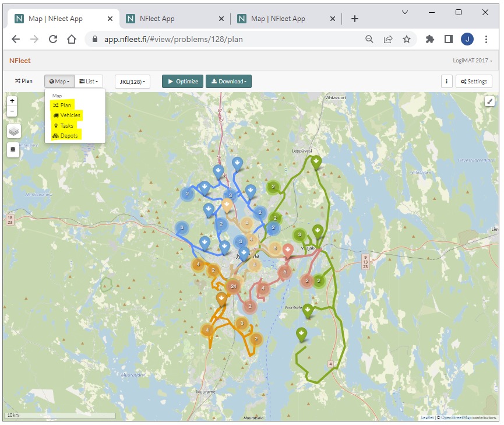Viewport: 504px width, 425px height.
Task: Expand the List view dropdown
Action: tap(89, 82)
